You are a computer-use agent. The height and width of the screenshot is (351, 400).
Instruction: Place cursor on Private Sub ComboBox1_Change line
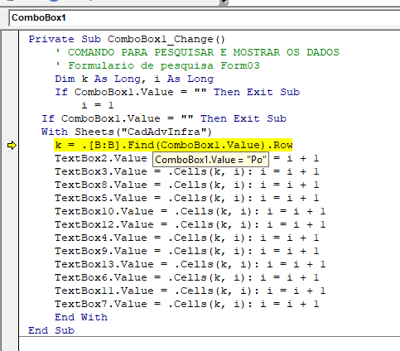127,39
